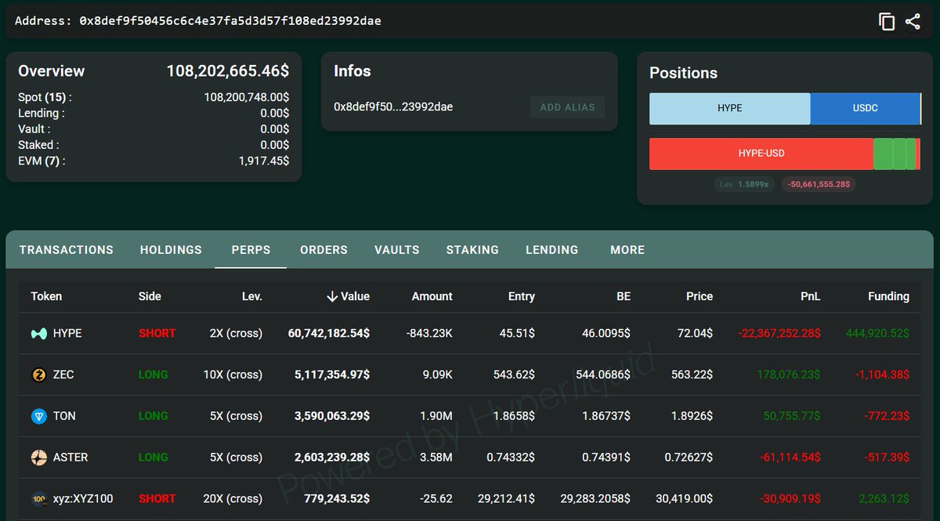Click the 2X (cross) HYPE leverage

[236, 334]
